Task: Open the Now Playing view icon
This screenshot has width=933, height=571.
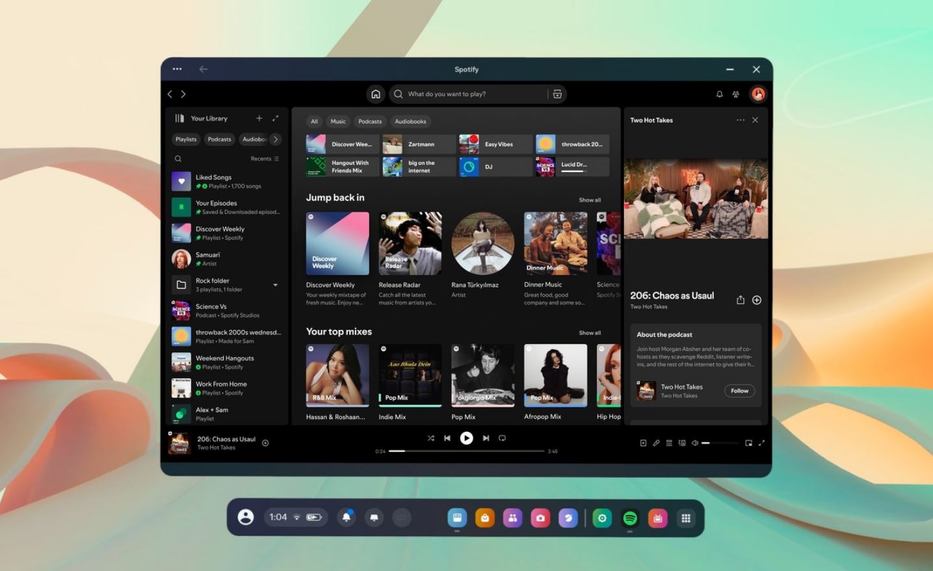Action: coord(643,443)
